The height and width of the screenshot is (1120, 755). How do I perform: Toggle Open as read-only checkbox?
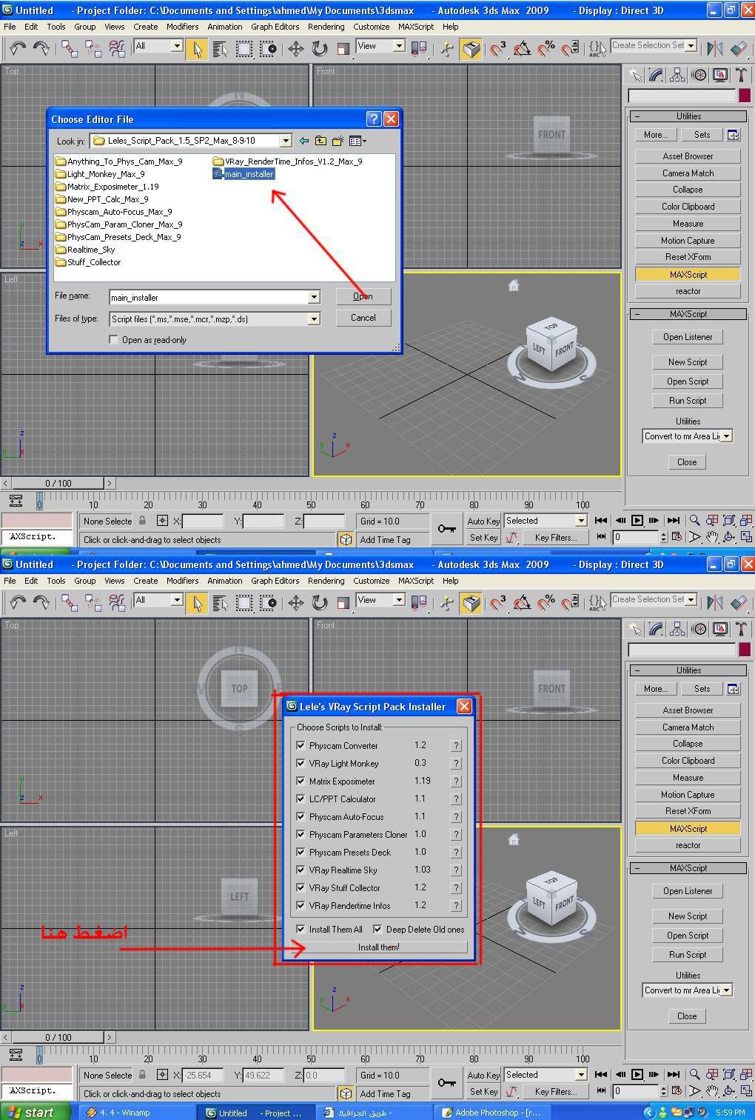[113, 339]
